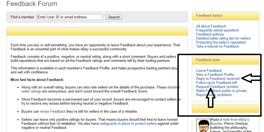The height and width of the screenshot is (132, 264).
Task: Click the revise Feedback inline link
Action: click(x=53, y=111)
